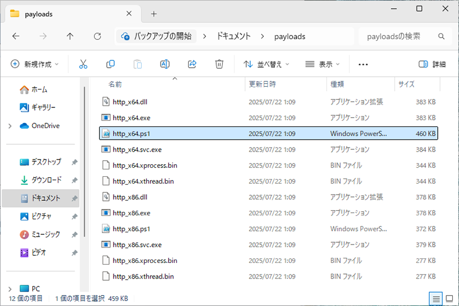This screenshot has width=459, height=306.
Task: Click the Cut scissors icon
Action: [x=83, y=64]
